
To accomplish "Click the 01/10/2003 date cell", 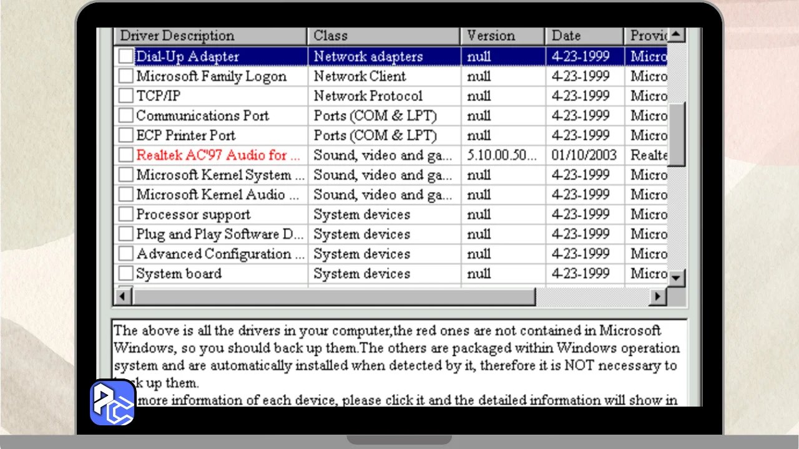I will (585, 155).
